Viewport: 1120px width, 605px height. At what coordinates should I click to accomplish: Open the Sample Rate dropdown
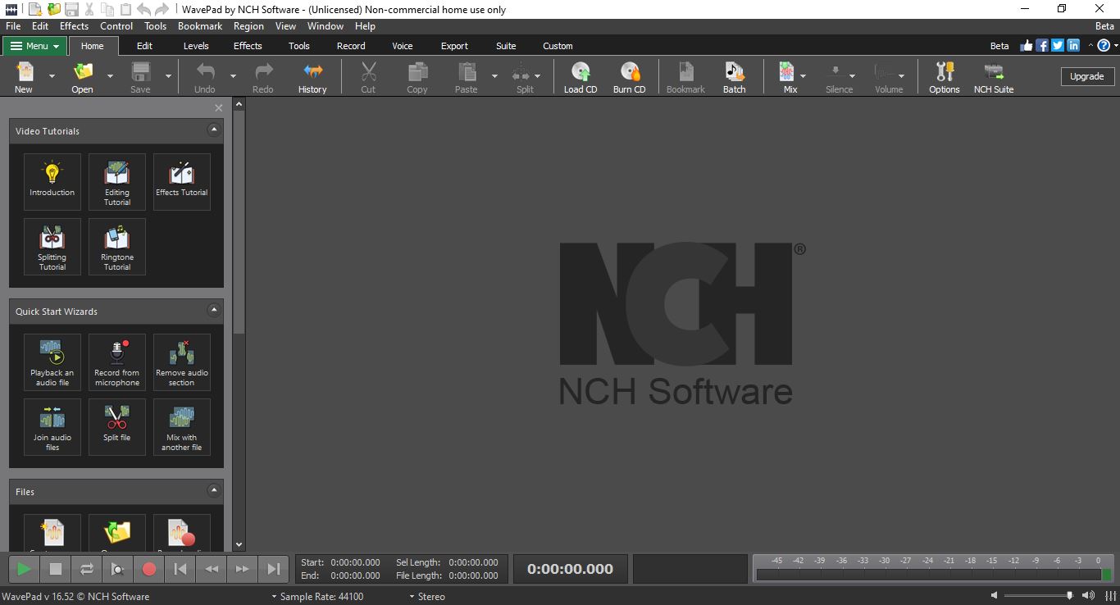coord(317,596)
